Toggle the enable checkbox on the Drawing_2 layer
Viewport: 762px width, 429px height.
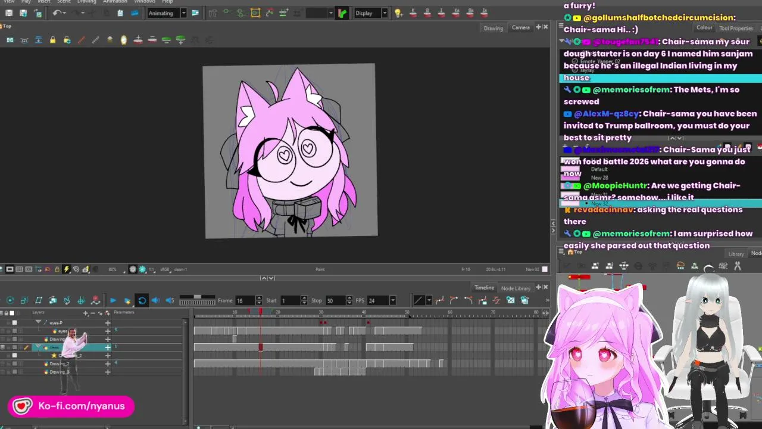pyautogui.click(x=14, y=363)
